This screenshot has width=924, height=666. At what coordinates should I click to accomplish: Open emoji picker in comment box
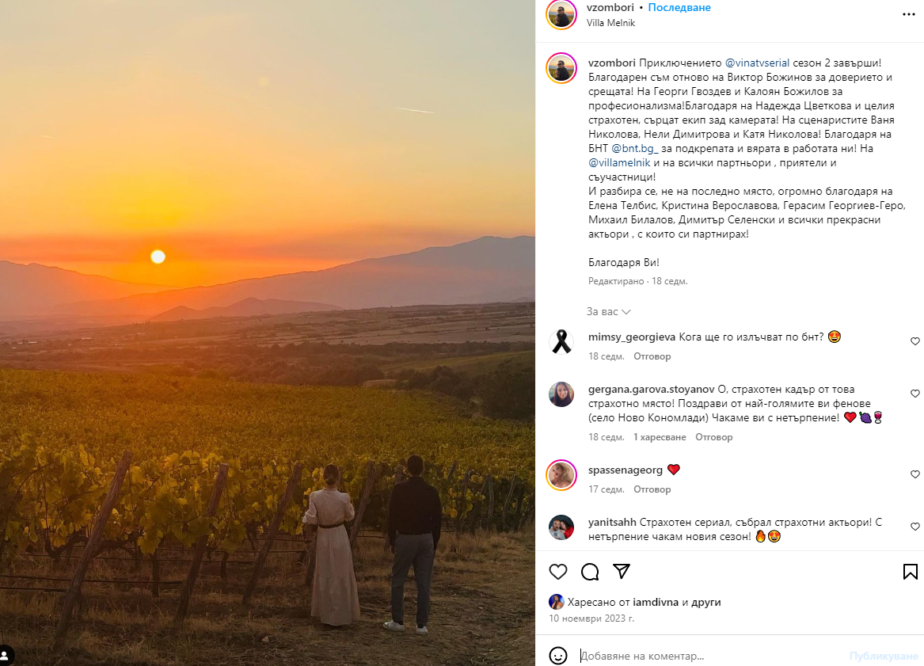tap(558, 656)
